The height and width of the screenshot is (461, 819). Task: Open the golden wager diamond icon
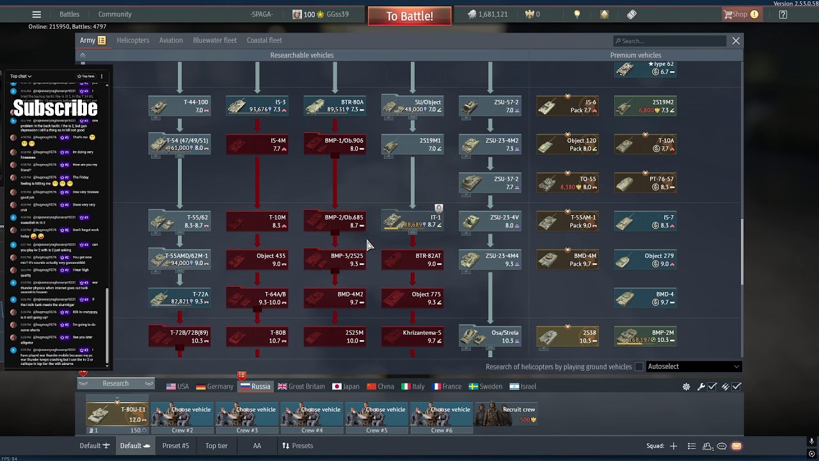[604, 14]
